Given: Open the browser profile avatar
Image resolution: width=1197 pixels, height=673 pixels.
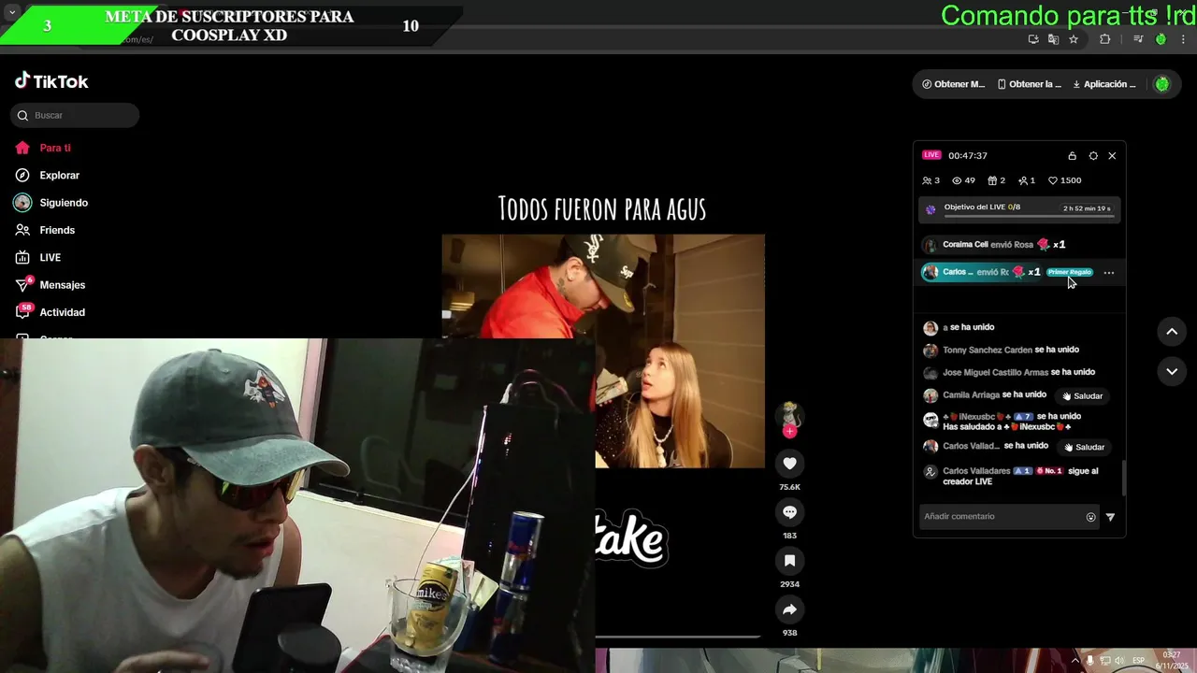Looking at the screenshot, I should [x=1161, y=39].
